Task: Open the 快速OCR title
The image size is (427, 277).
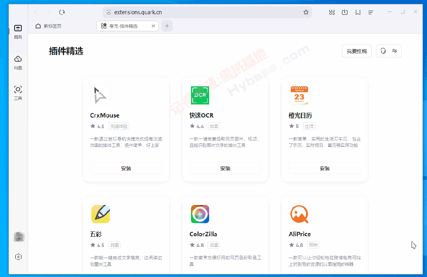Action: click(202, 115)
